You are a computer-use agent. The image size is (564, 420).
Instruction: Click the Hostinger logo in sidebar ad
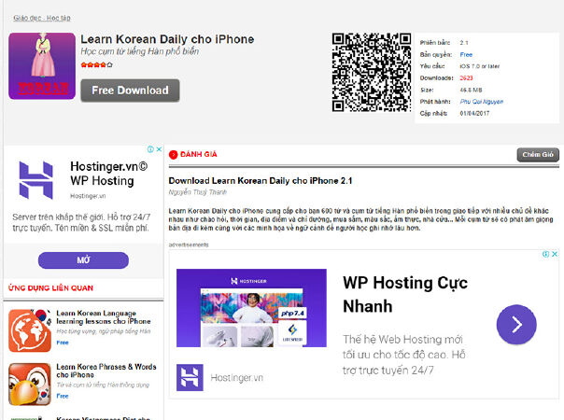[x=36, y=180]
